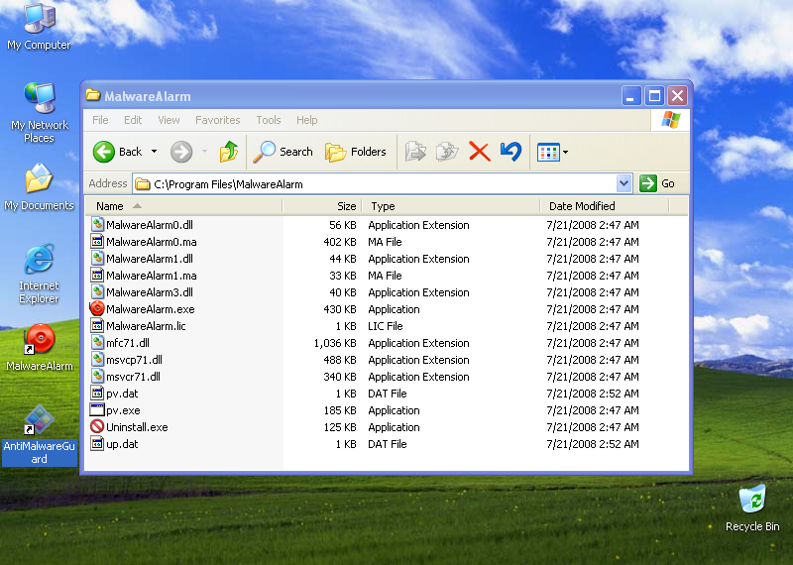
Task: Select the pv.dat file icon
Action: pos(97,393)
